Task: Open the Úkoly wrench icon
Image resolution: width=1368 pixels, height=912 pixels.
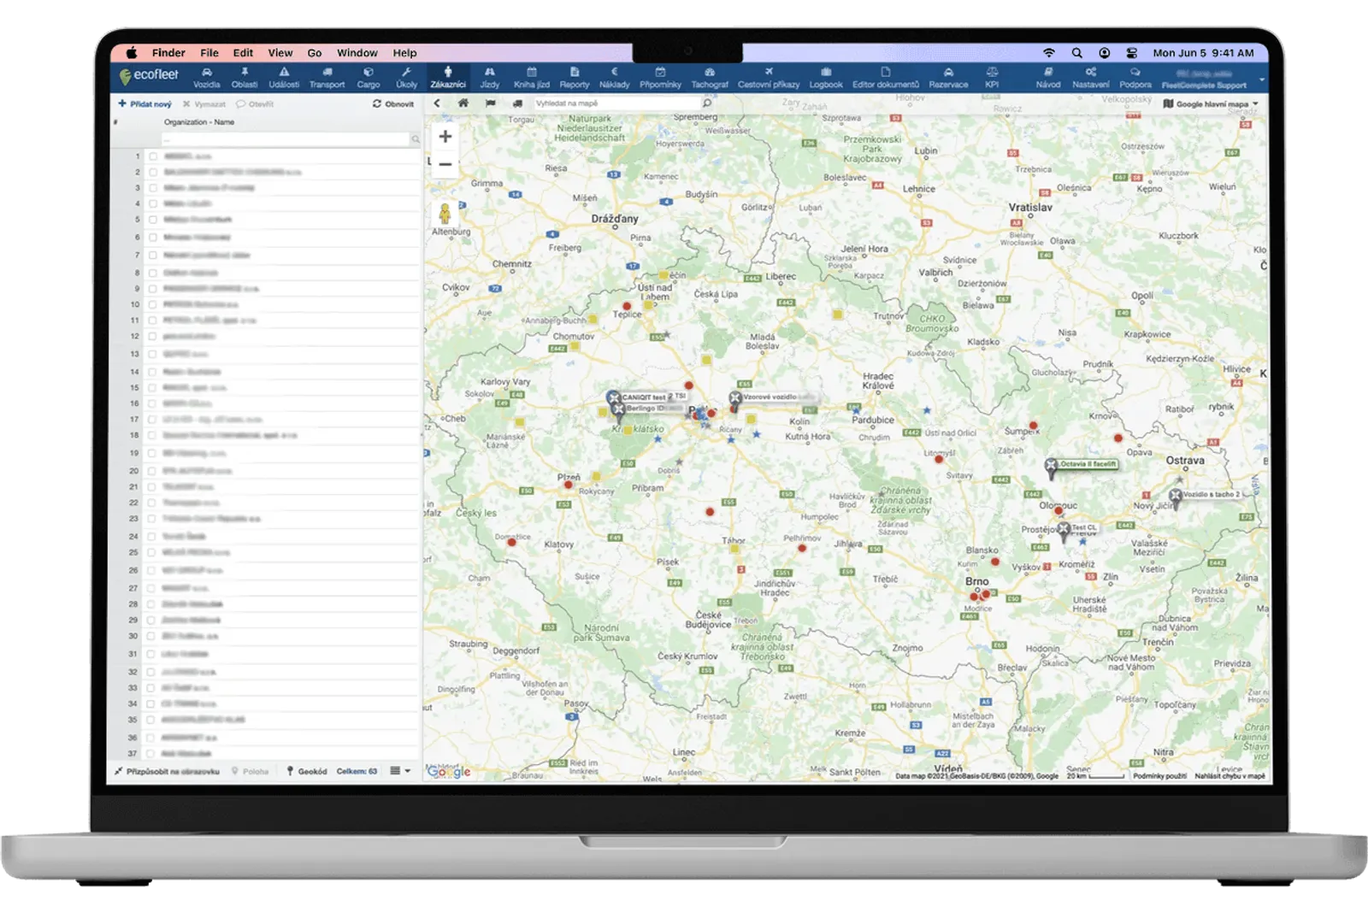Action: [407, 77]
